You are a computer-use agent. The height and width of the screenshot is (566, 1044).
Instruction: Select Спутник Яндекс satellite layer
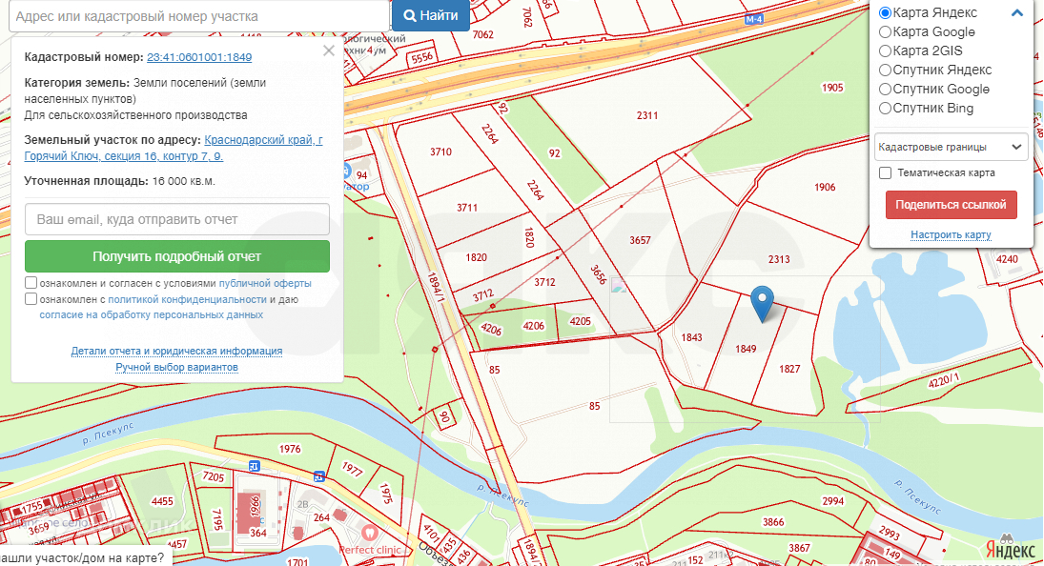(x=885, y=70)
